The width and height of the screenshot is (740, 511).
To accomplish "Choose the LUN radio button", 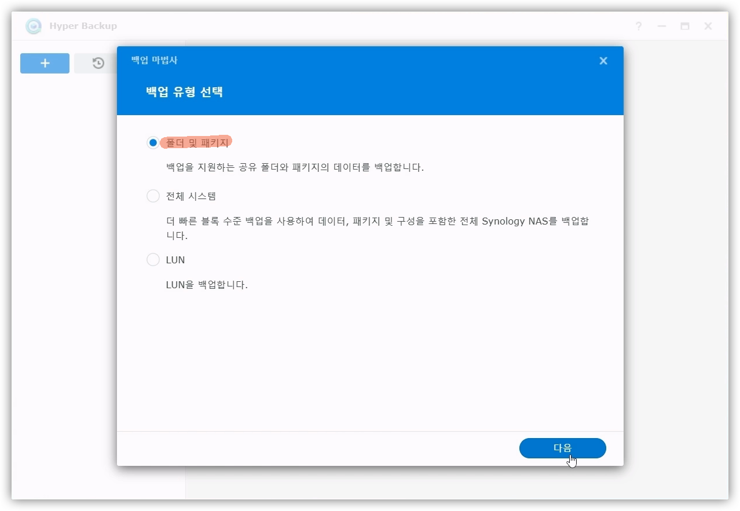I will (x=153, y=260).
